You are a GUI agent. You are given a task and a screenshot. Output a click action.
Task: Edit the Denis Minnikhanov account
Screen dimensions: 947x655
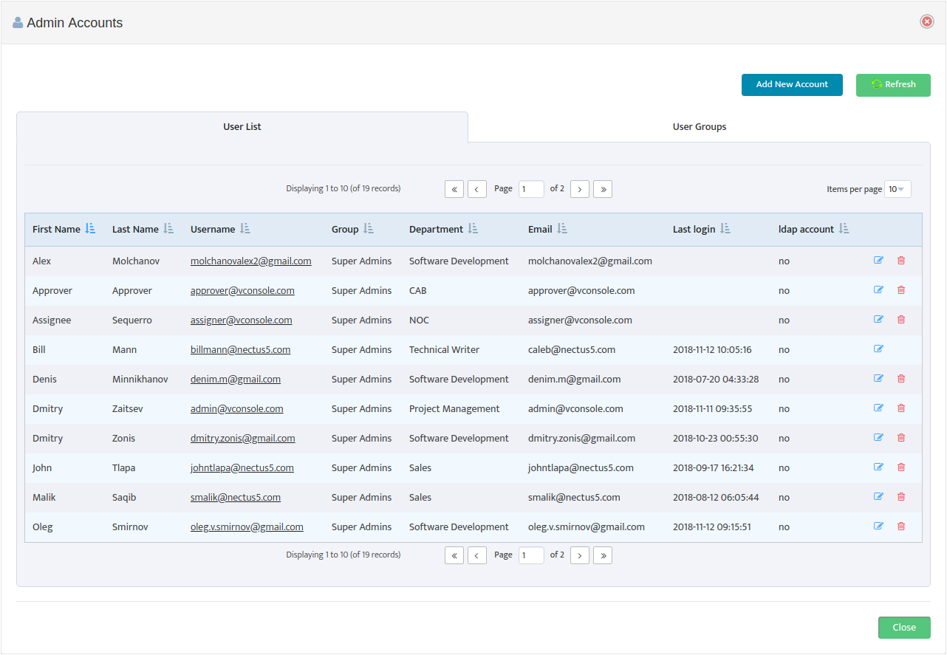click(878, 379)
